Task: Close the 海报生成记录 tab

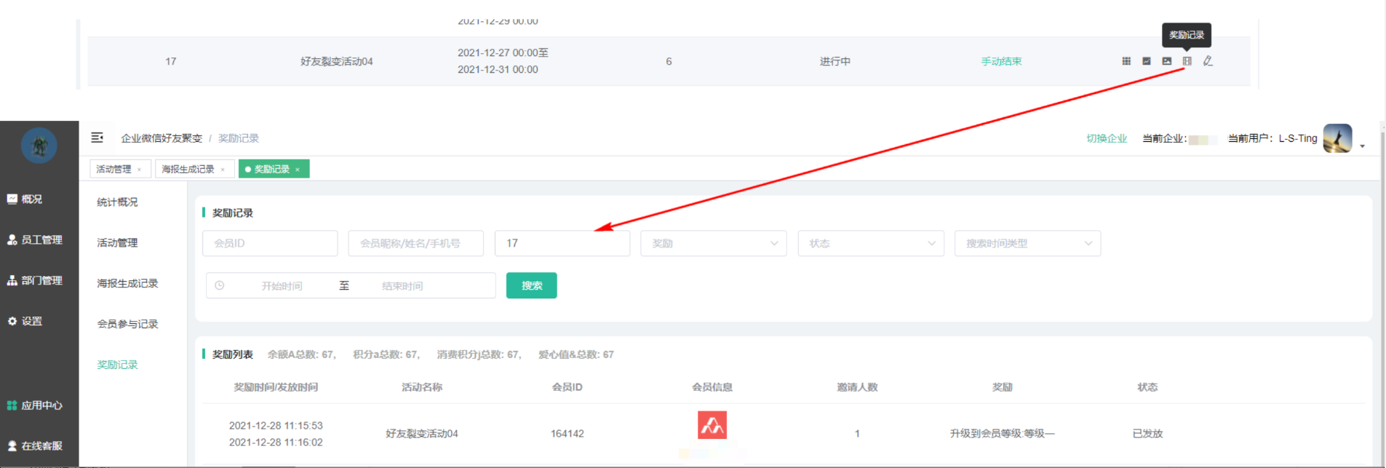Action: click(223, 170)
